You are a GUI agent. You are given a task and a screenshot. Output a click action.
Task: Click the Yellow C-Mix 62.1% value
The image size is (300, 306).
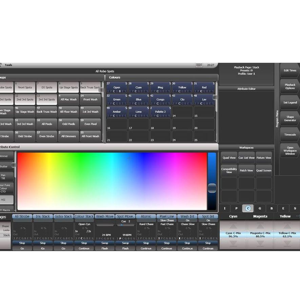(x=287, y=235)
